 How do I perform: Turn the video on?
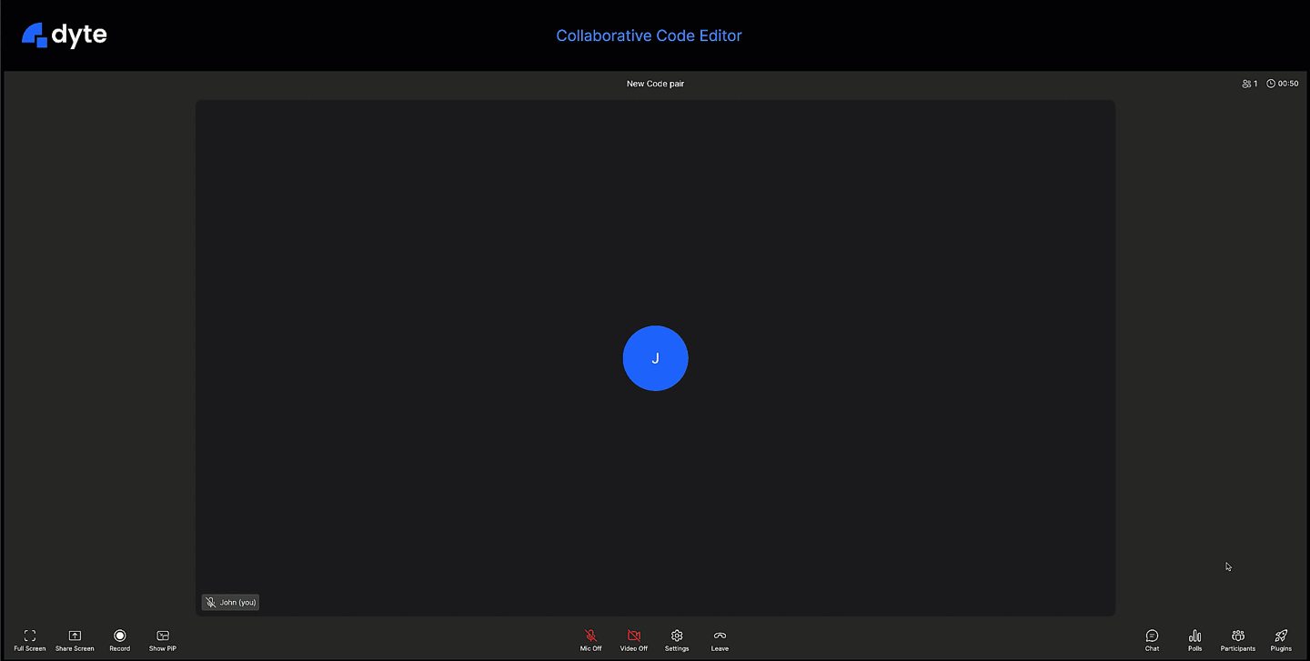click(x=633, y=639)
